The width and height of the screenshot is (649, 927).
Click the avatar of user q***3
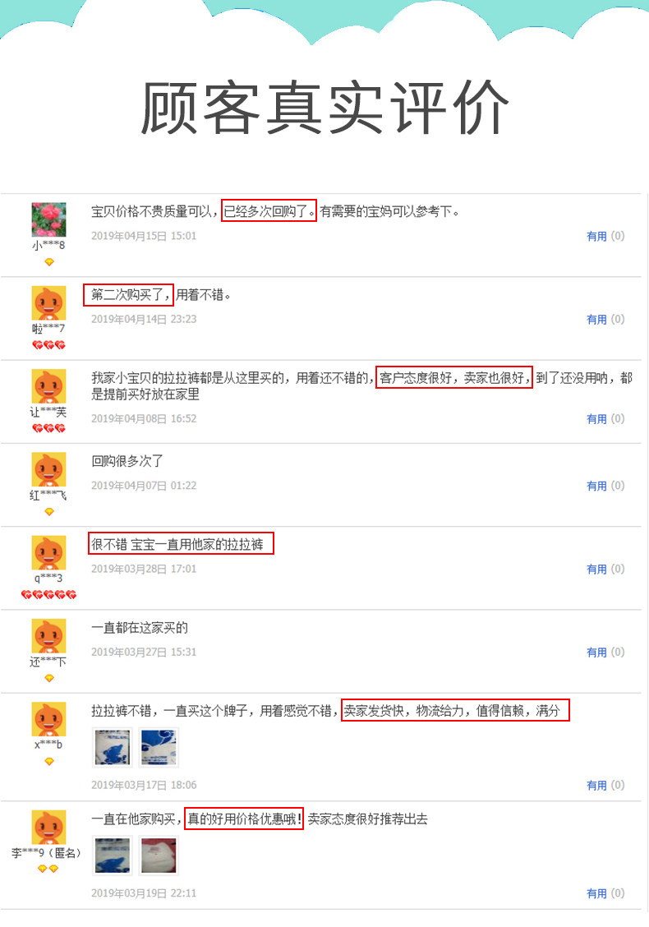pos(48,553)
